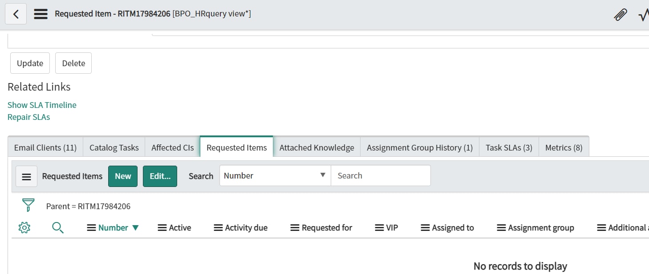Switch to the Task SLAs tab

[x=509, y=147]
